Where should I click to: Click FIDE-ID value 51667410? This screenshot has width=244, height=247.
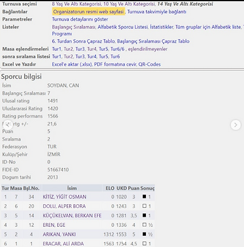(58, 169)
